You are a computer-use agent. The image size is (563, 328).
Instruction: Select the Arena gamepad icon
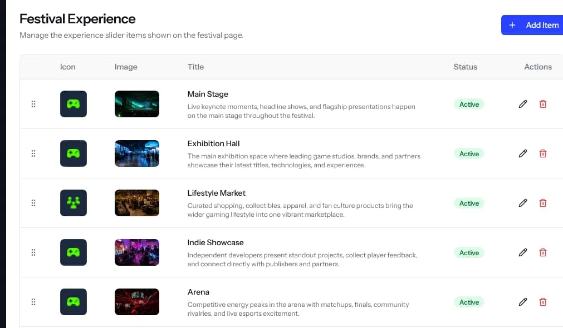point(74,302)
